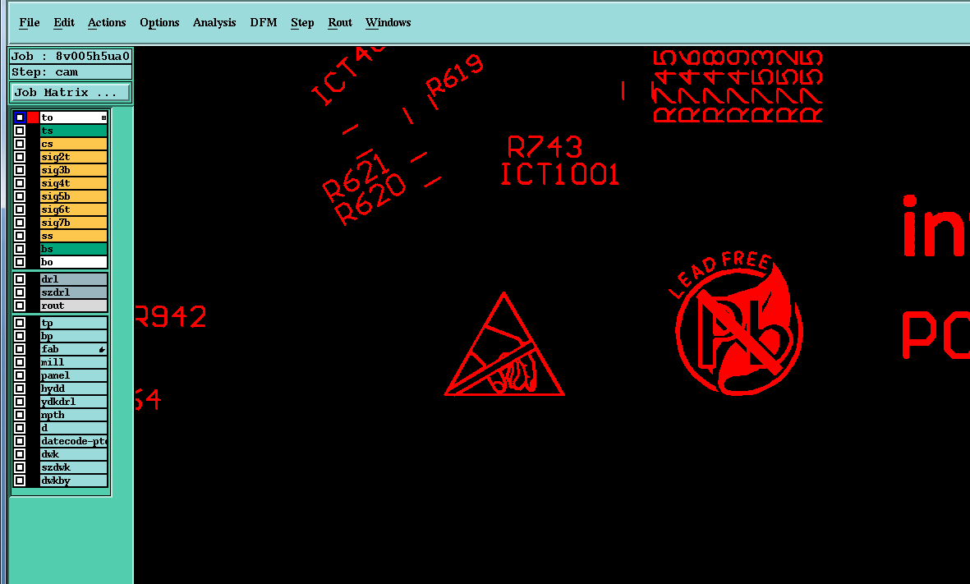Click the Job Matrix button
The height and width of the screenshot is (584, 970).
tap(71, 93)
